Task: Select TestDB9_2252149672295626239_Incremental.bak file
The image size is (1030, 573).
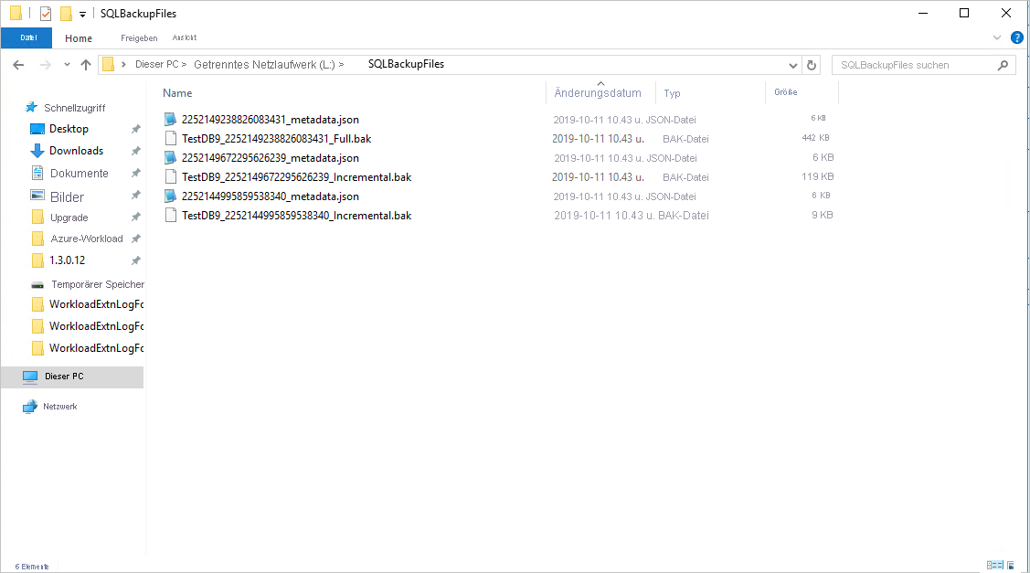Action: pyautogui.click(x=296, y=176)
